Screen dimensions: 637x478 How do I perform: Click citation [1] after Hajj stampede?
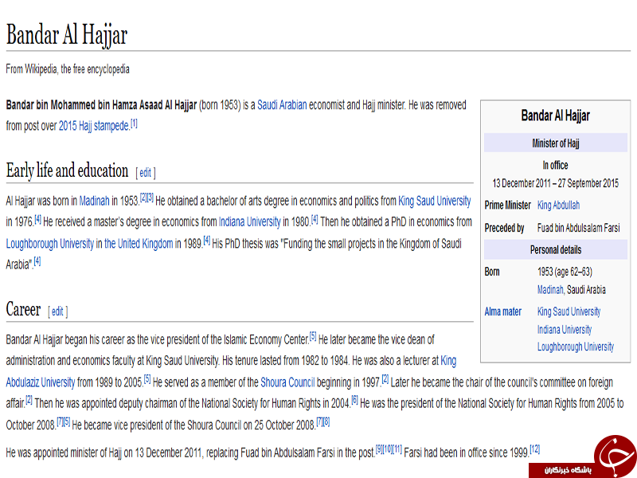[134, 123]
